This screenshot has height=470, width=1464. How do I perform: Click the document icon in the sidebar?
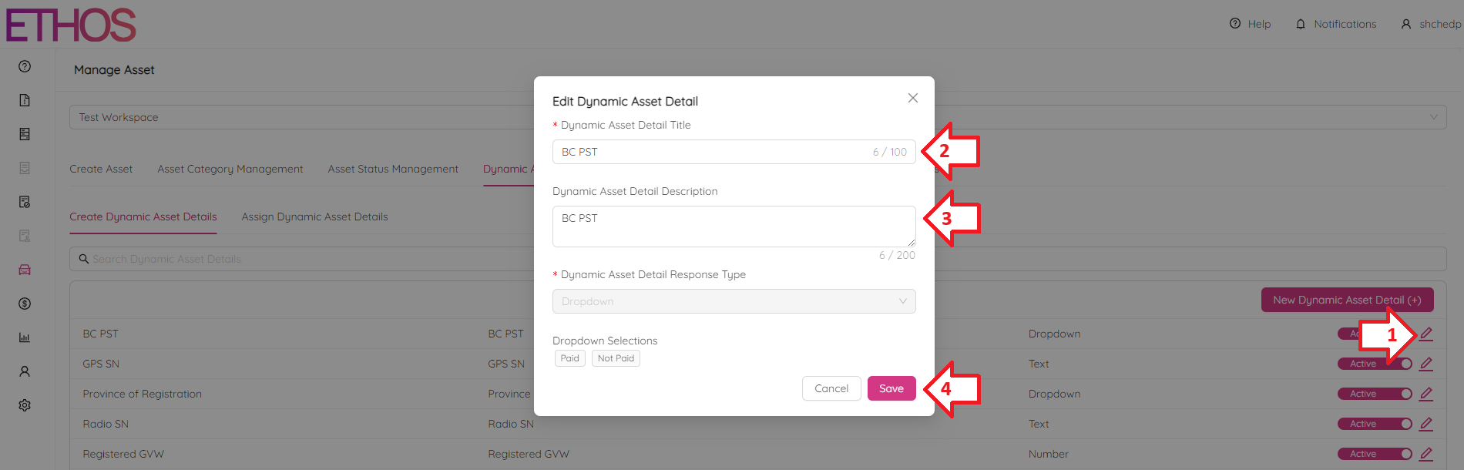(25, 99)
